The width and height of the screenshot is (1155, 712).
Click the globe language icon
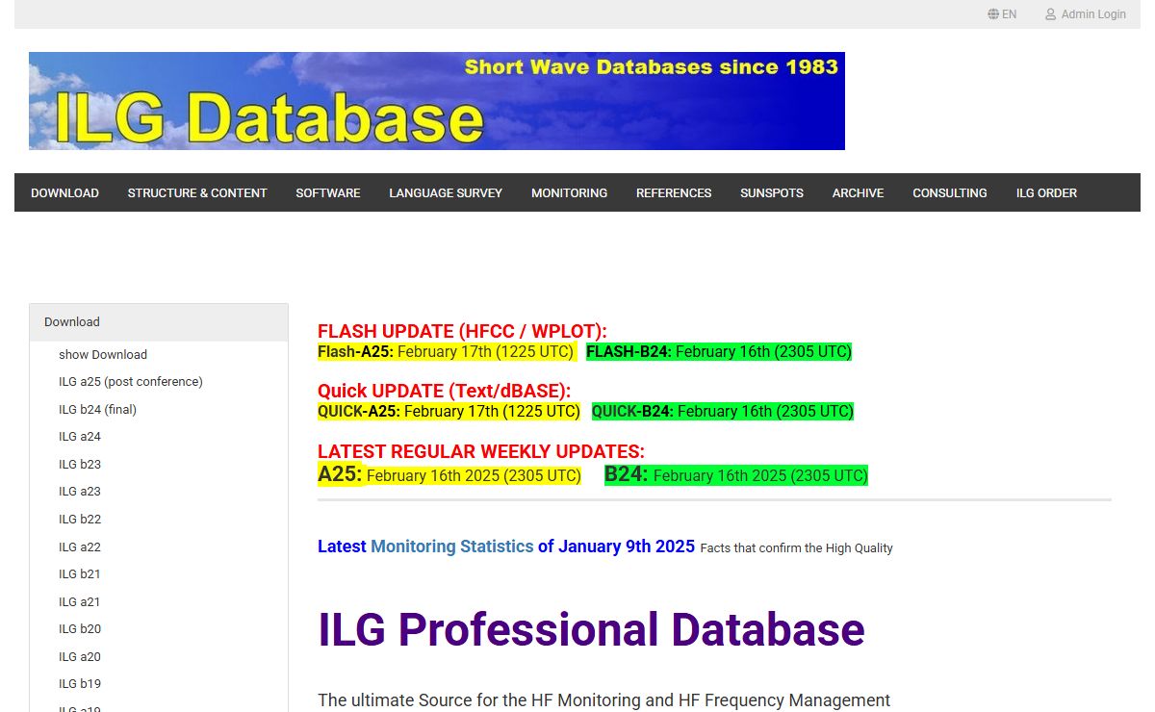coord(993,14)
